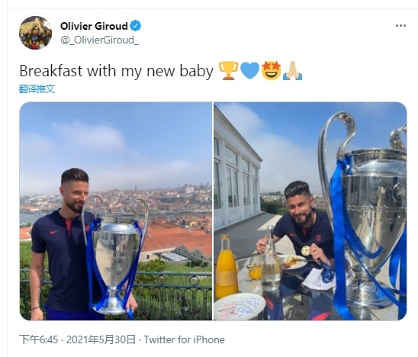The image size is (418, 357).
Task: Click the Twitter for iPhone source link
Action: coord(184,339)
